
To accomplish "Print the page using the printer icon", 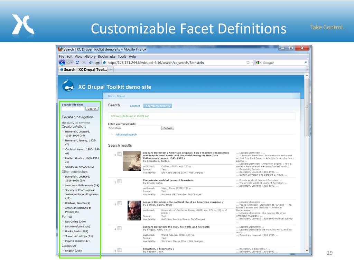I will click(97, 63).
